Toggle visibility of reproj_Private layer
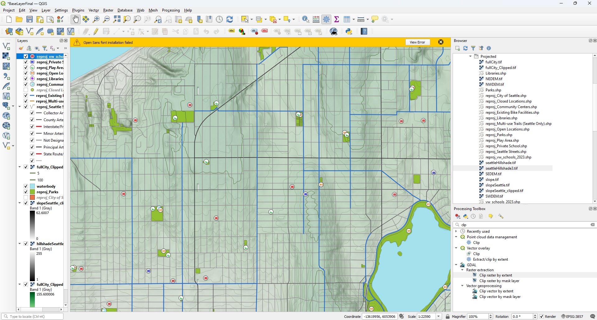 point(26,62)
